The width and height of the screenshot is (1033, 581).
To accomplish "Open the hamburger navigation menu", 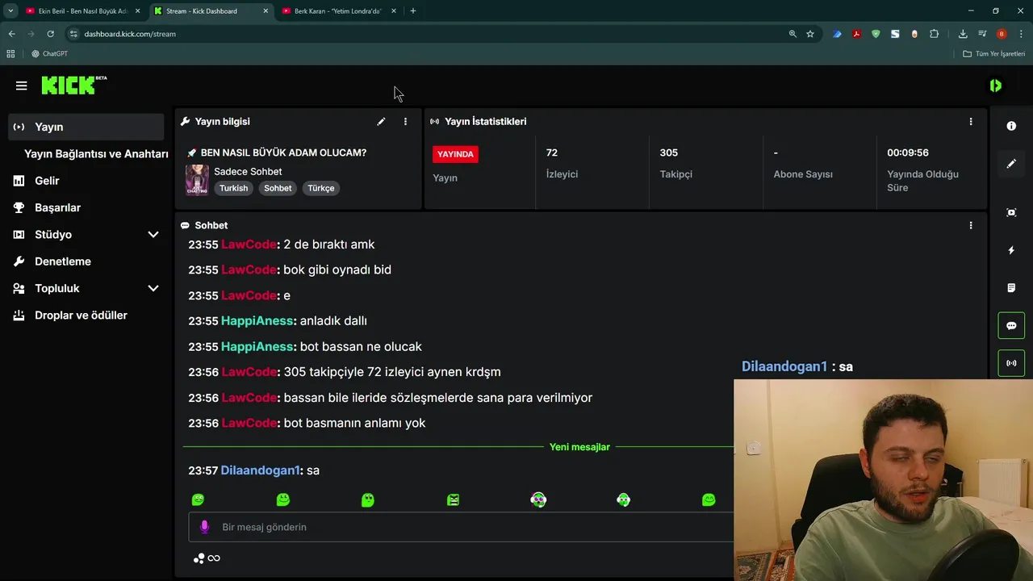I will (21, 86).
